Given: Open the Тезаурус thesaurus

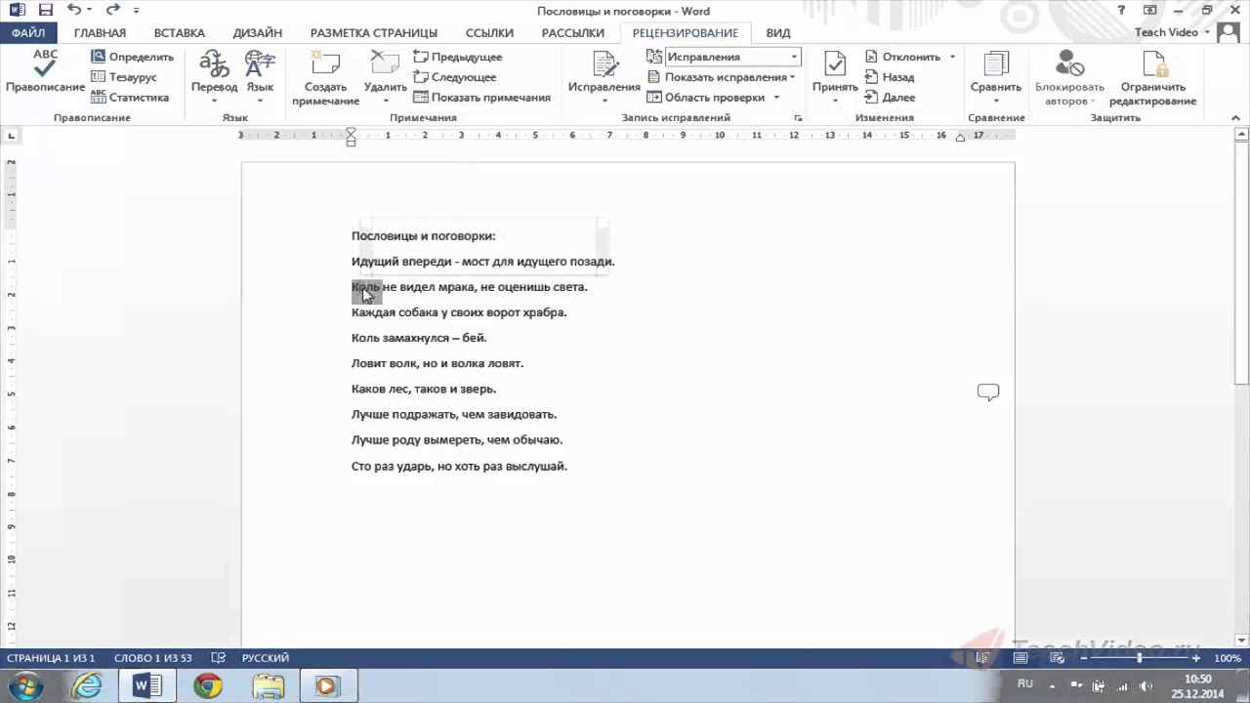Looking at the screenshot, I should tap(123, 77).
